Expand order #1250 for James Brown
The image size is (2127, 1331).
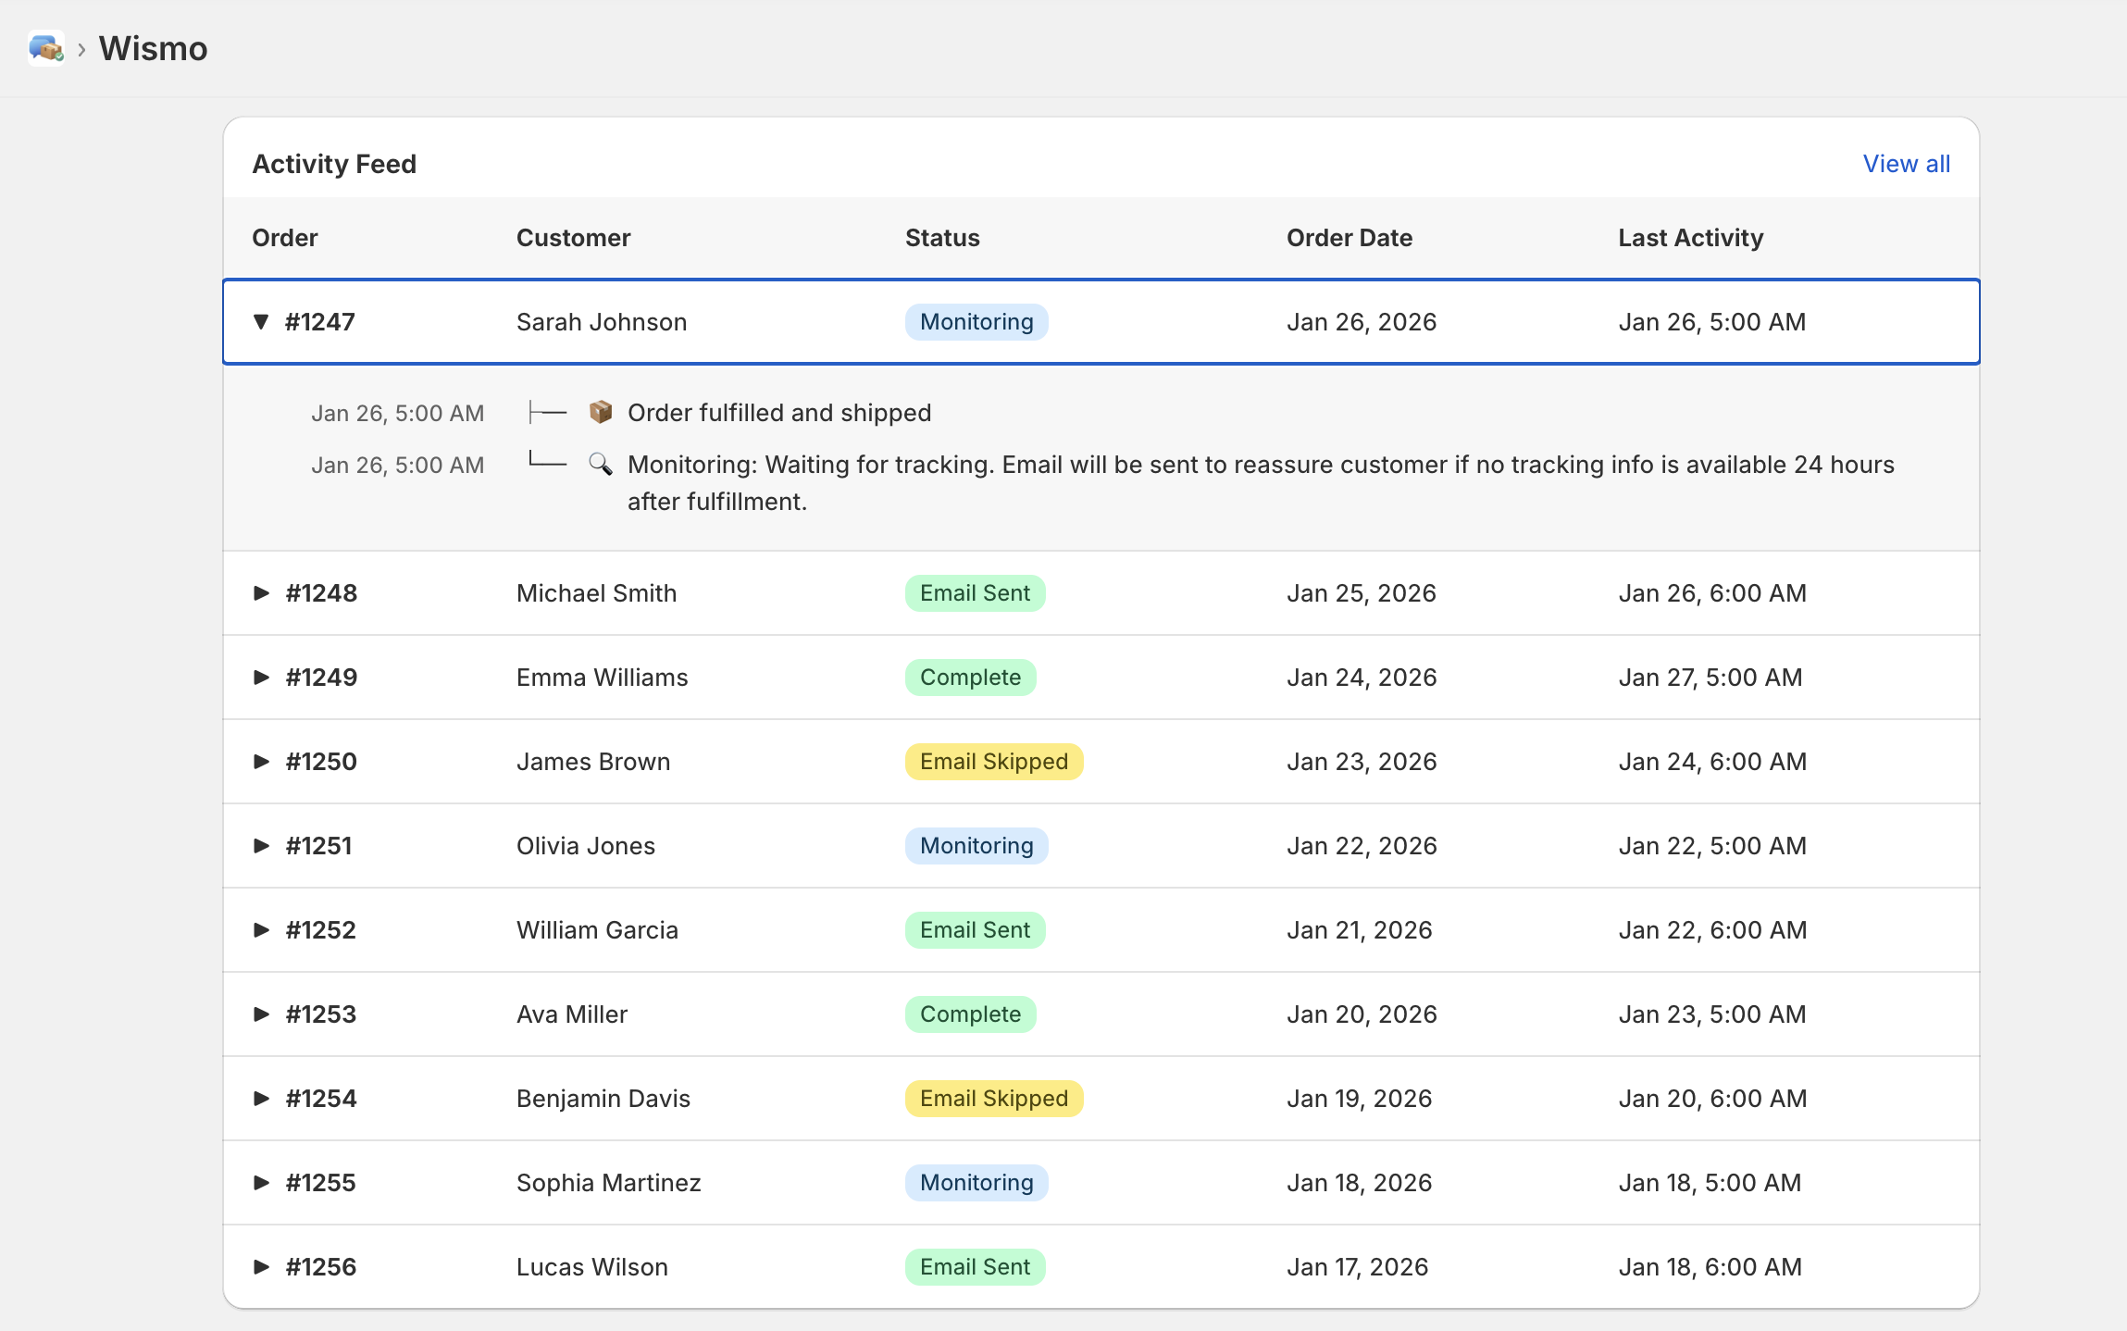tap(261, 762)
